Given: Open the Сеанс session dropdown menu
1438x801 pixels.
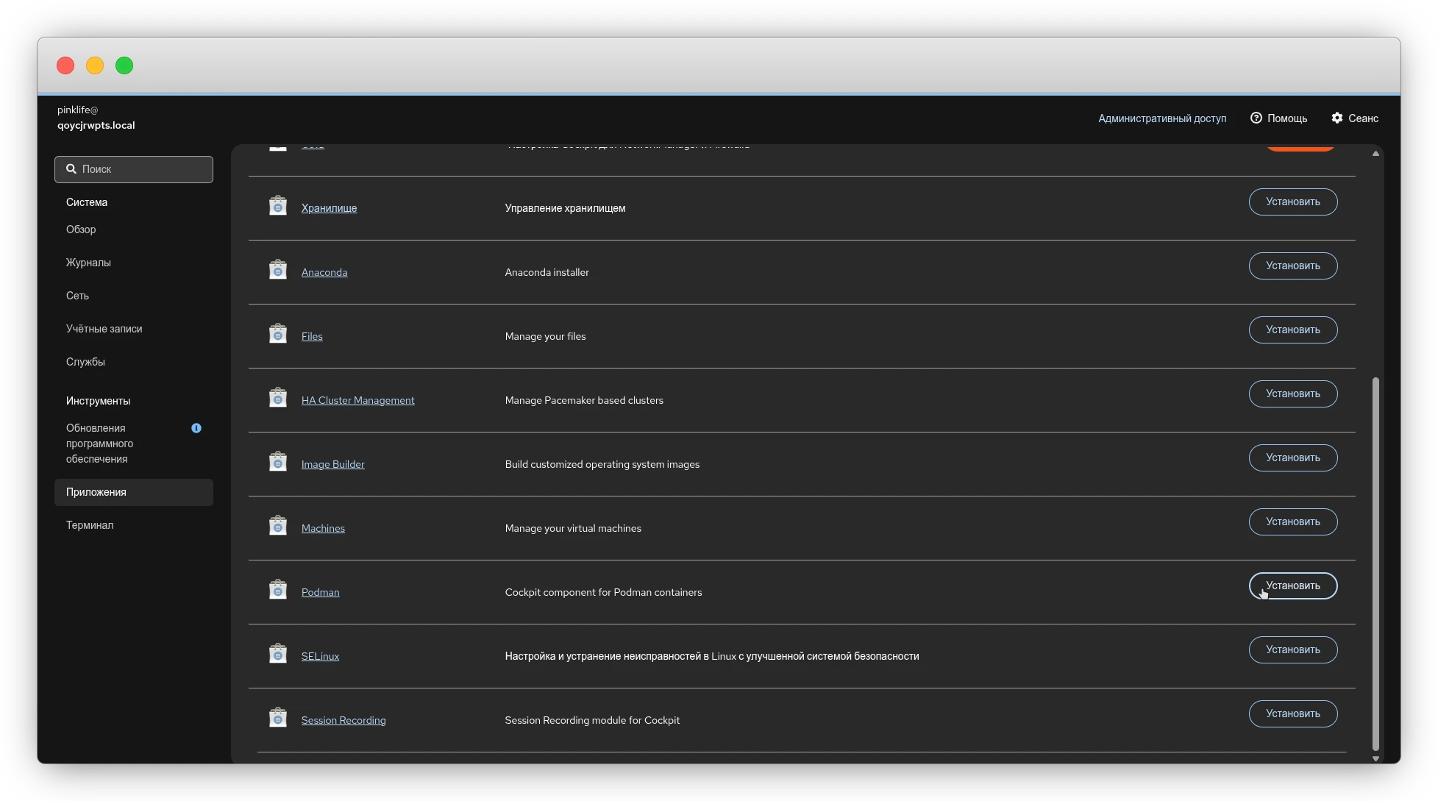Looking at the screenshot, I should pyautogui.click(x=1355, y=118).
